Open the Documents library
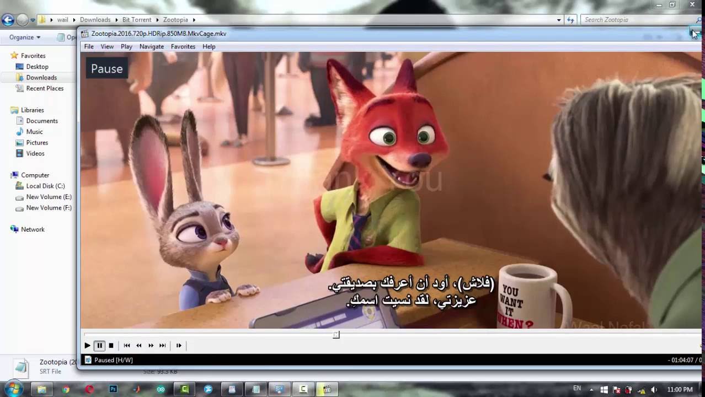This screenshot has width=705, height=397. pos(42,121)
